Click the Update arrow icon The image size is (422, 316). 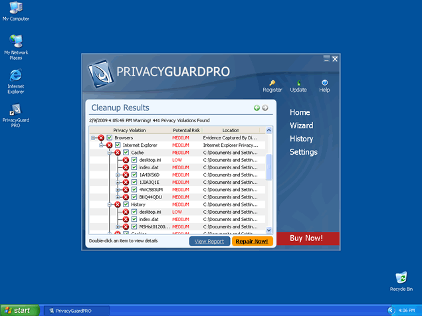pos(298,82)
